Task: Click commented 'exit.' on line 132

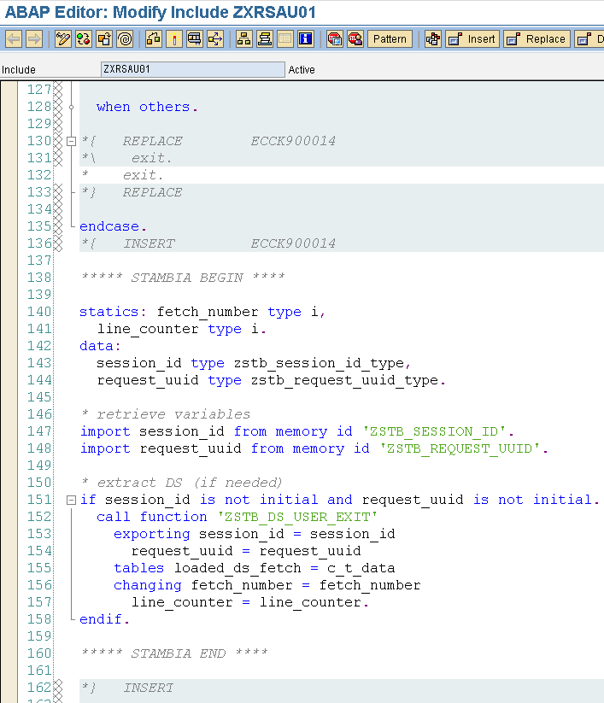Action: point(143,175)
